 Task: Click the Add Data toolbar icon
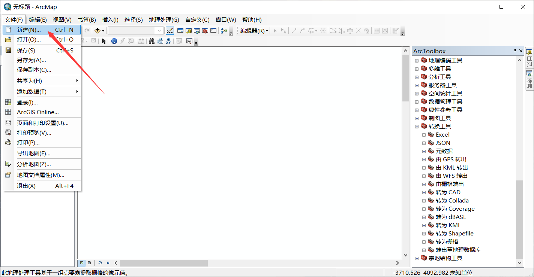[97, 31]
